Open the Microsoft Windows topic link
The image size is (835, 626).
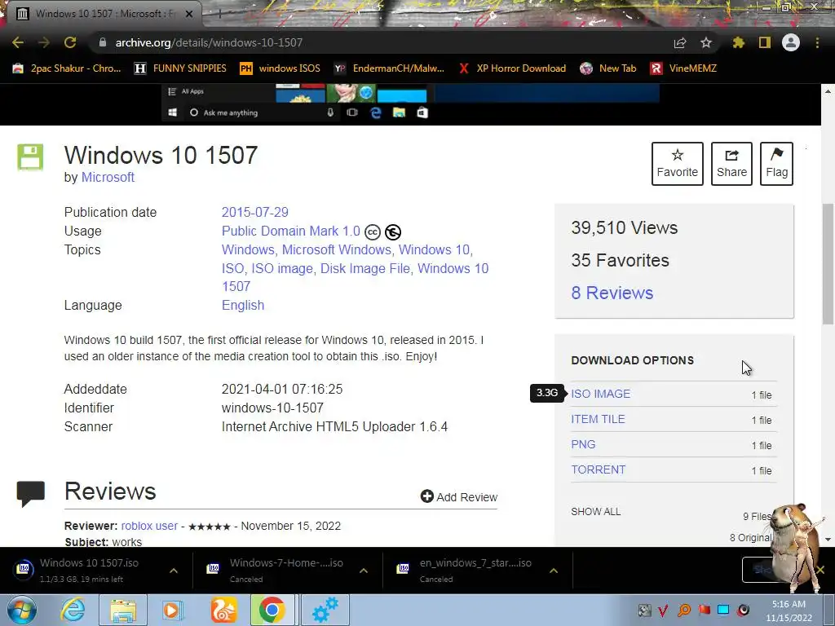[x=337, y=249]
